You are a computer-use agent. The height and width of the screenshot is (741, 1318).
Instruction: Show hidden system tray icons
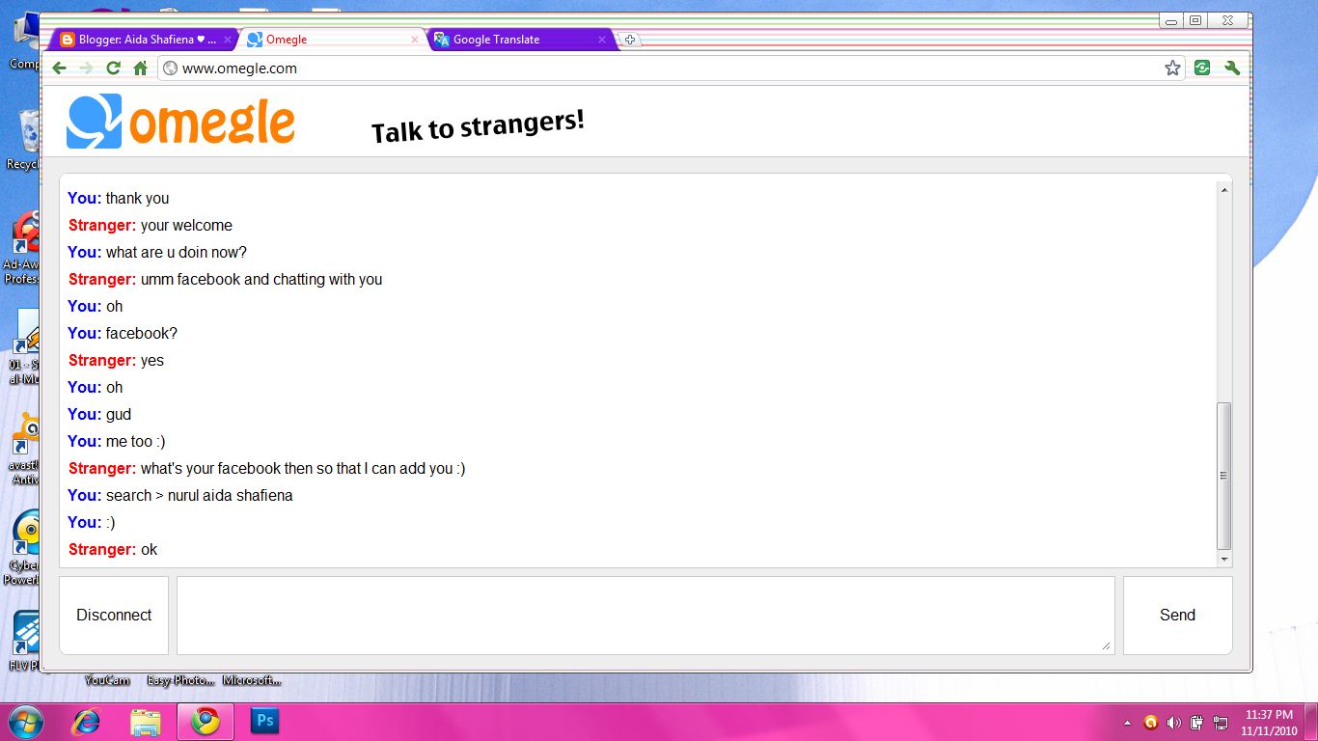[x=1127, y=722]
